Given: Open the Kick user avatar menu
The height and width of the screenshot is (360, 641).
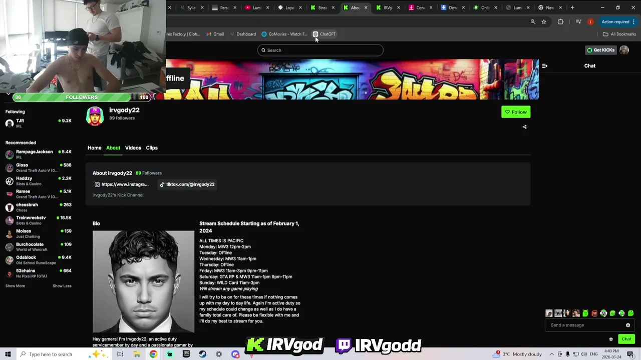Looking at the screenshot, I should [x=624, y=49].
